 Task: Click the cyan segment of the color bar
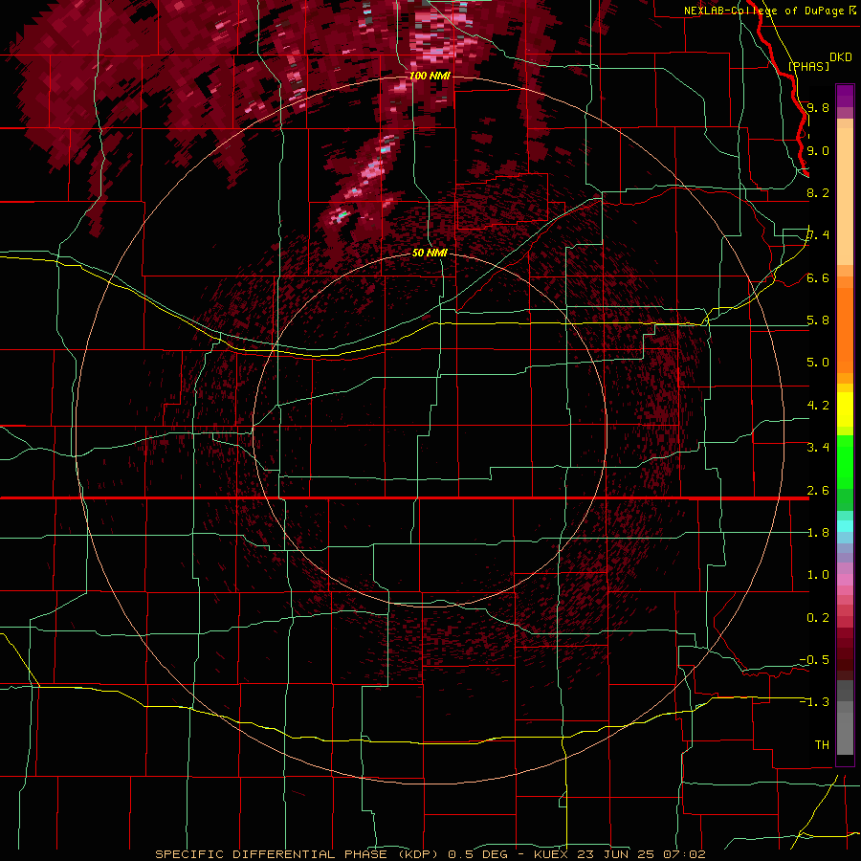(x=845, y=526)
